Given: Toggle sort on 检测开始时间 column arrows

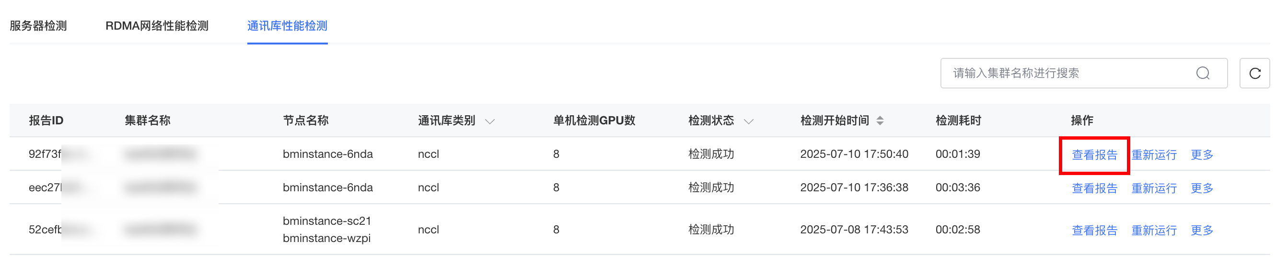Looking at the screenshot, I should (880, 121).
